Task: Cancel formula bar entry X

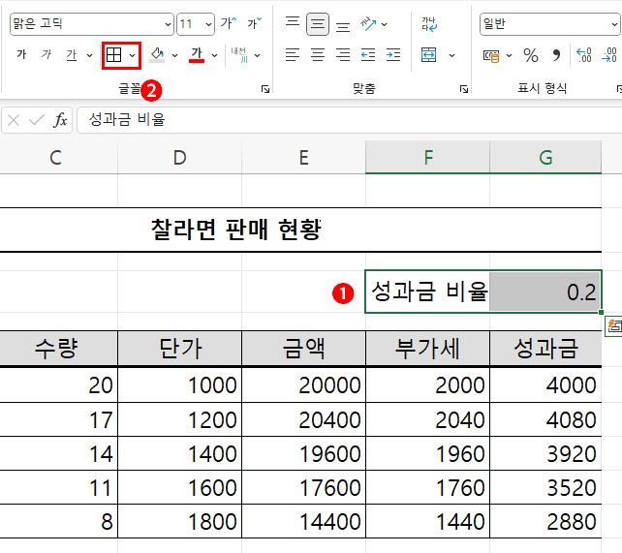Action: coord(14,120)
